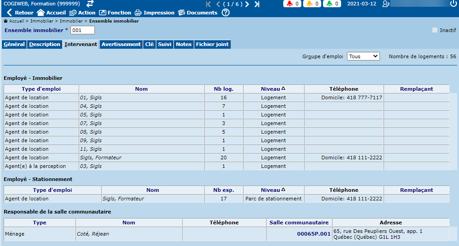Sort by Niveau in Stationnement table
Screen dimensions: 459x246
tap(273, 190)
